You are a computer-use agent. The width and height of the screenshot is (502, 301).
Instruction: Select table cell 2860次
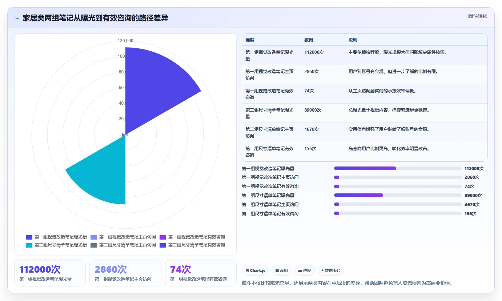coord(312,72)
